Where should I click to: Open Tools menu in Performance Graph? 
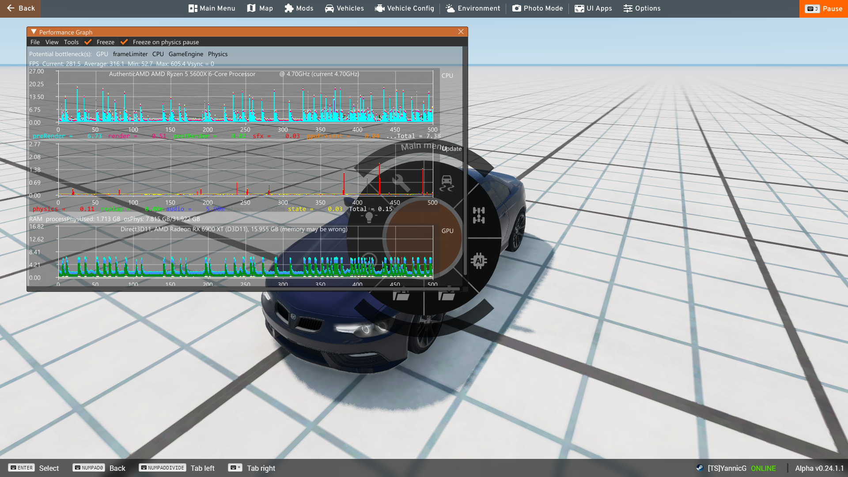tap(71, 42)
